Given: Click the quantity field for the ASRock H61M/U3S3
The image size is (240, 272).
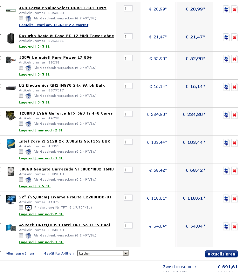Looking at the screenshot, I should (128, 226).
